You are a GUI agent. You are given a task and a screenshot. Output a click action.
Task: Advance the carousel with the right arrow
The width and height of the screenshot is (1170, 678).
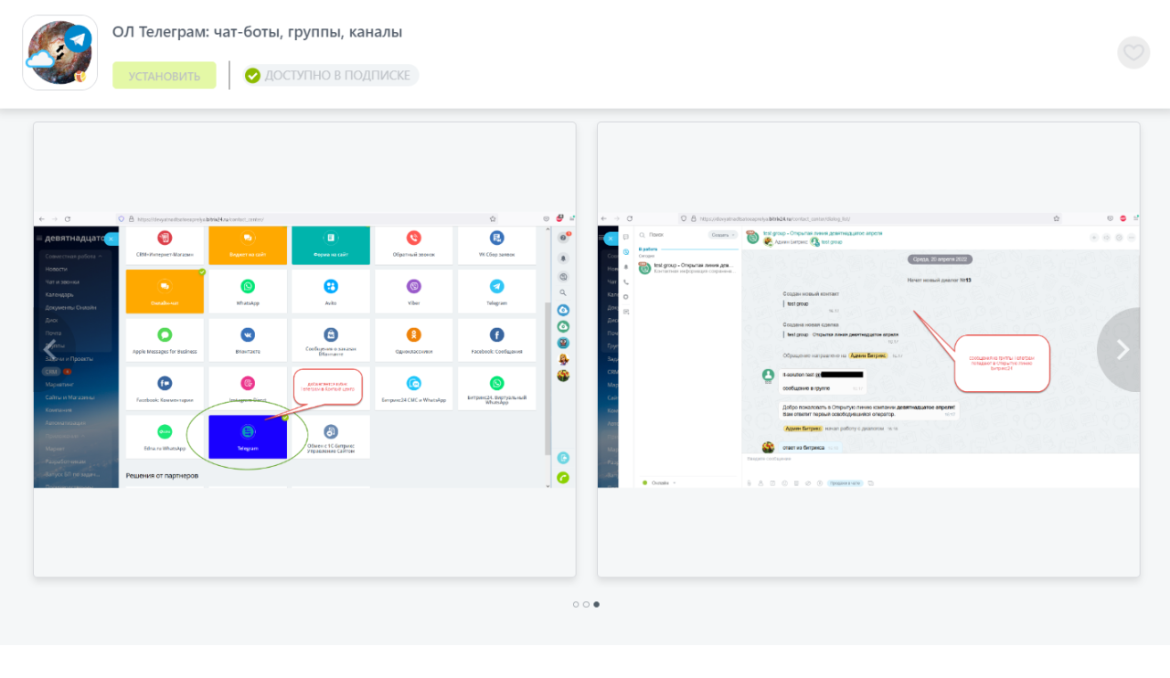pos(1122,349)
